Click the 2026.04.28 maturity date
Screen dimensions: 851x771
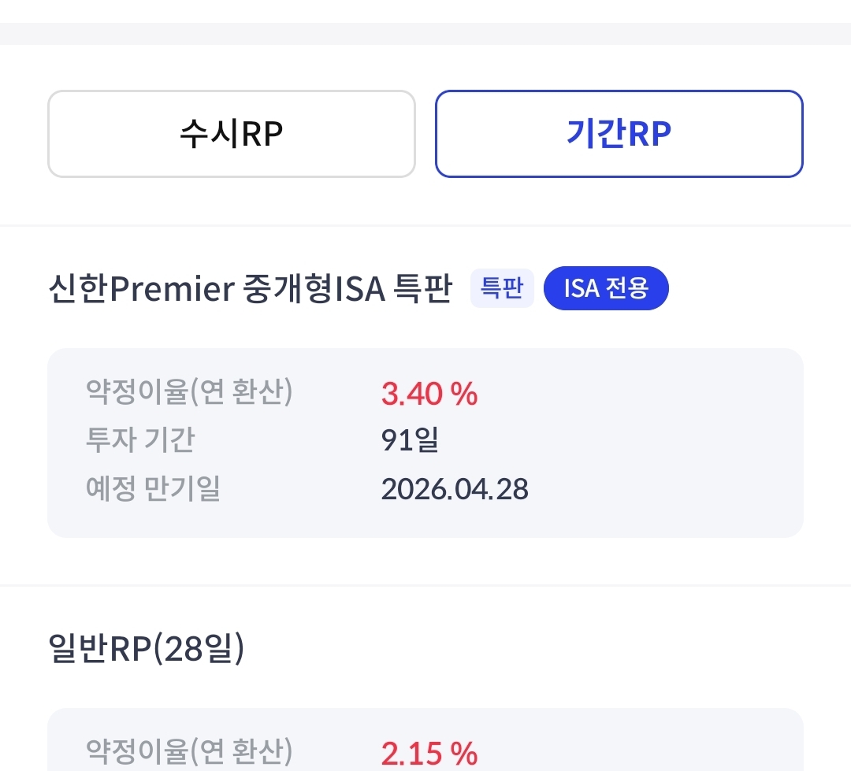point(455,490)
